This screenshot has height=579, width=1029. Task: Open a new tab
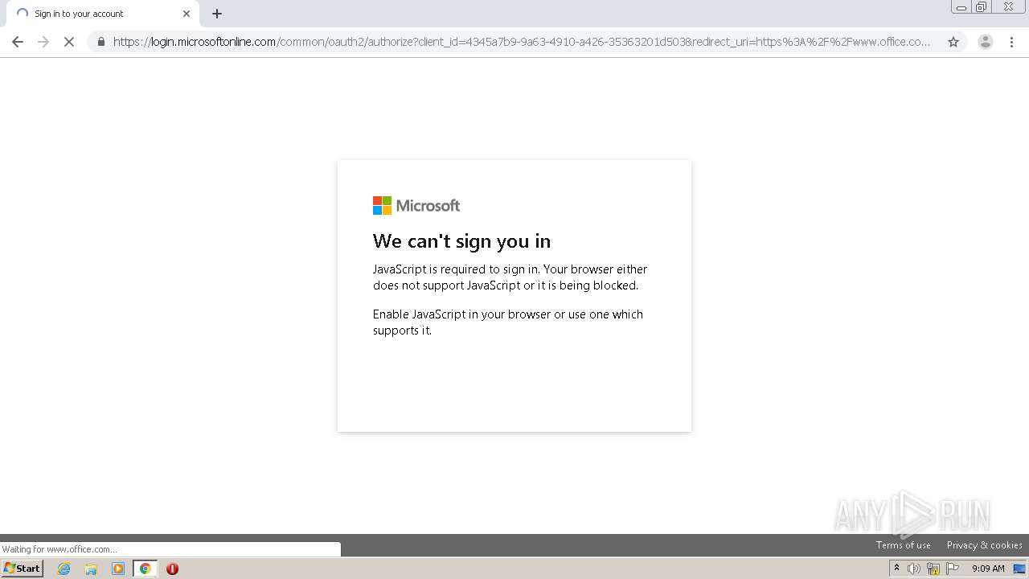217,14
